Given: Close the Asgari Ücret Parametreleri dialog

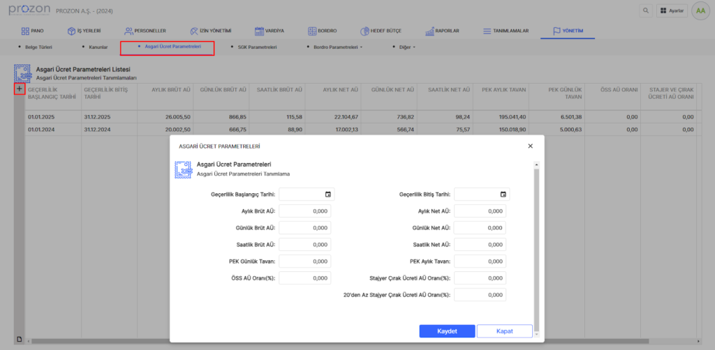Looking at the screenshot, I should tap(530, 146).
